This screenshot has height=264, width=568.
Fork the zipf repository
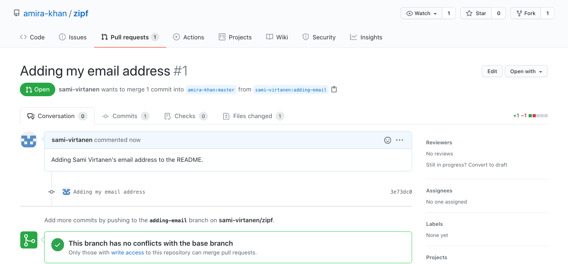[x=525, y=13]
